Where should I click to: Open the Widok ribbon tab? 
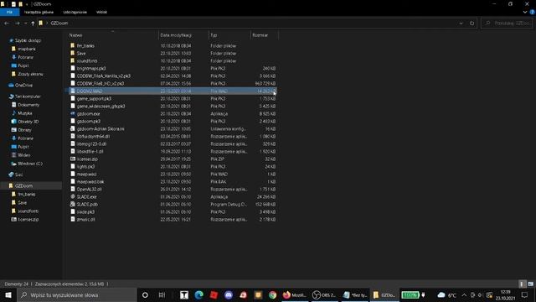[x=101, y=12]
